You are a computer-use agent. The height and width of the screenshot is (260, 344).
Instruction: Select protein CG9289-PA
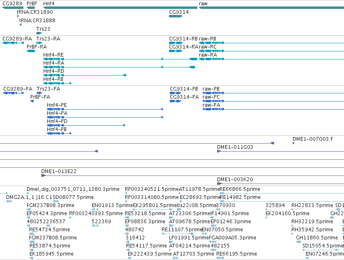click(x=13, y=93)
